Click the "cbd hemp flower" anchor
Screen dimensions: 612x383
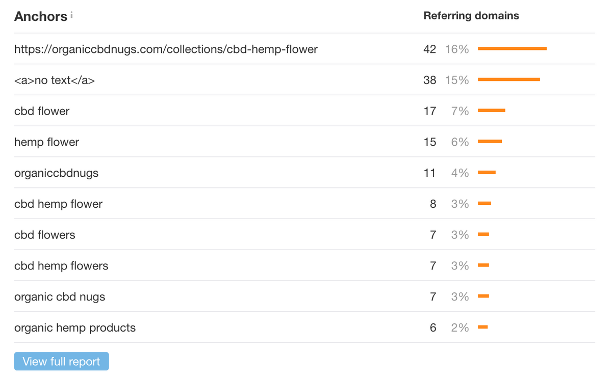click(58, 204)
